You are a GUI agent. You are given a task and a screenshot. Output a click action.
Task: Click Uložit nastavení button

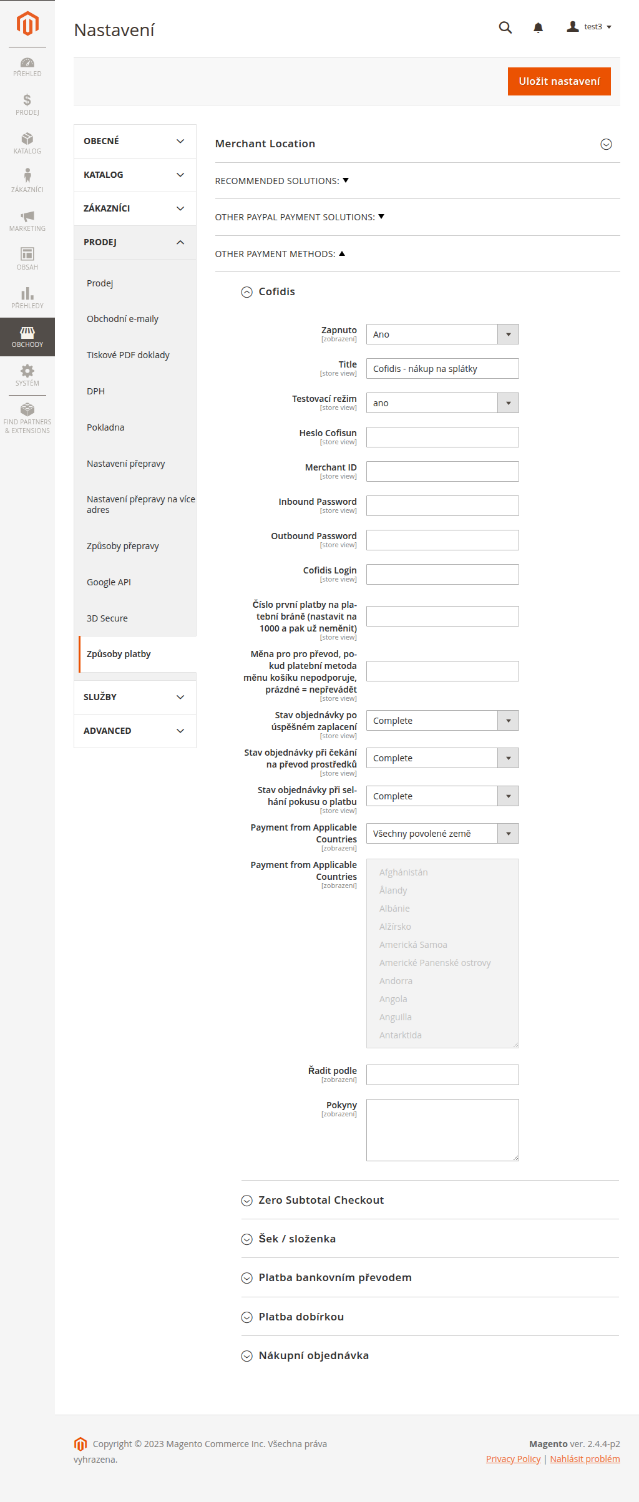tap(559, 81)
